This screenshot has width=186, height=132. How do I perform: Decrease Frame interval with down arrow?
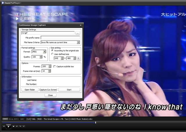49,72
